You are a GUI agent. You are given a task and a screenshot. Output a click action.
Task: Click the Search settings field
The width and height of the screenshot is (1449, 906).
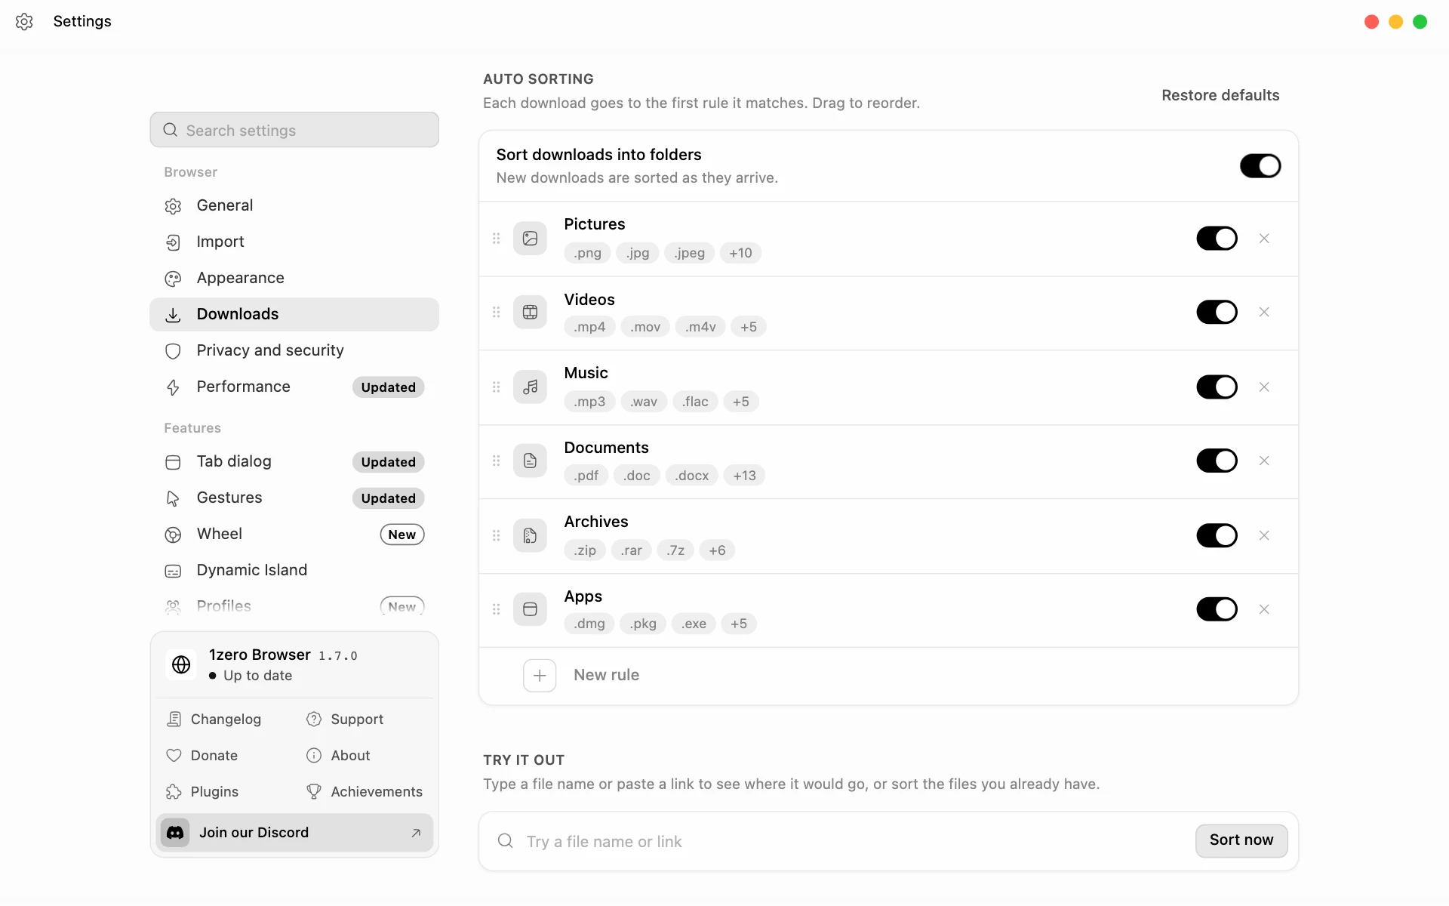[294, 130]
